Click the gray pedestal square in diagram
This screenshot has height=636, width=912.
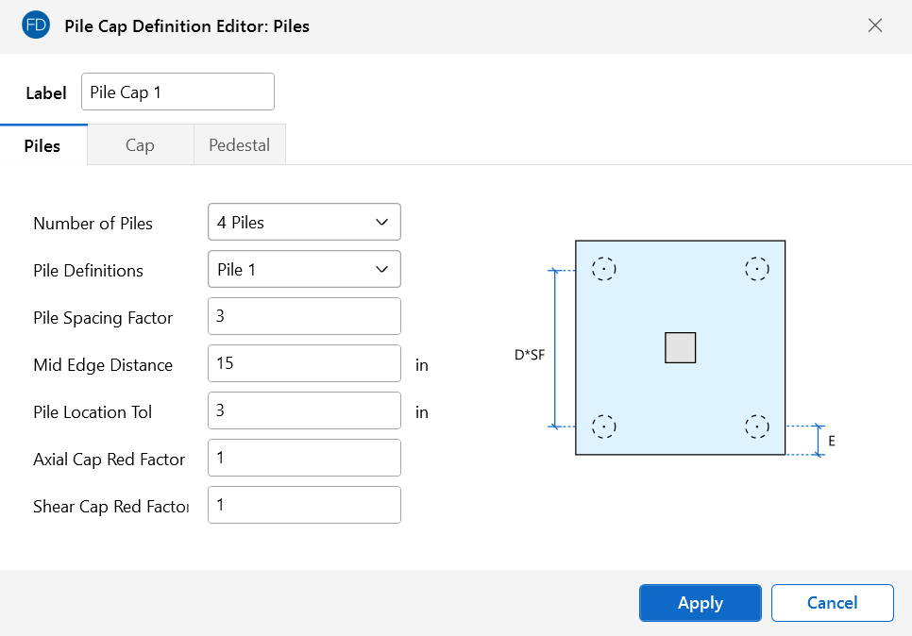(x=680, y=348)
